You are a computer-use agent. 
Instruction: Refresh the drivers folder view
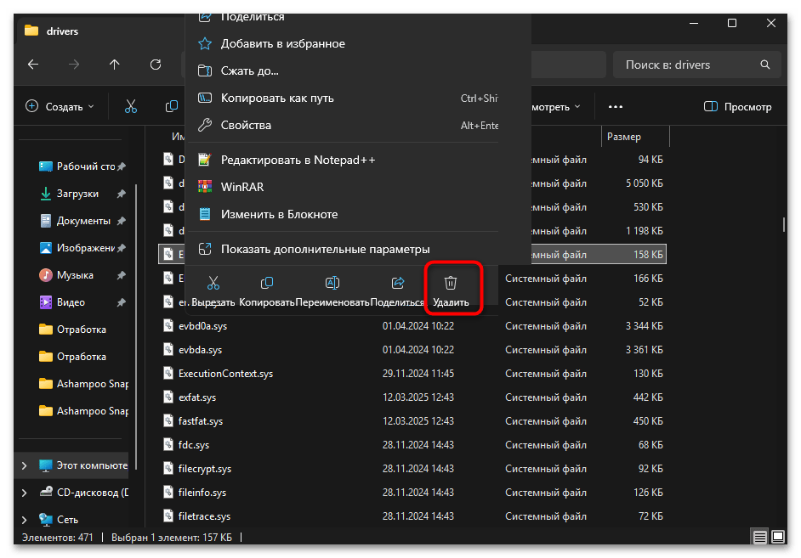point(156,65)
